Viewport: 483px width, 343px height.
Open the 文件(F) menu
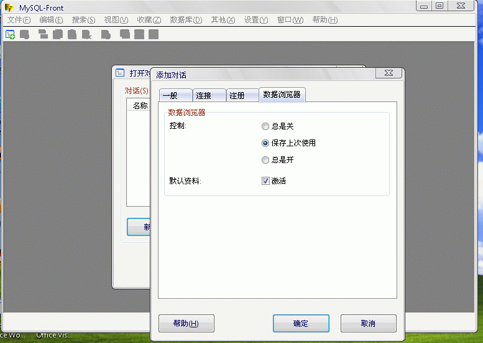(x=19, y=20)
